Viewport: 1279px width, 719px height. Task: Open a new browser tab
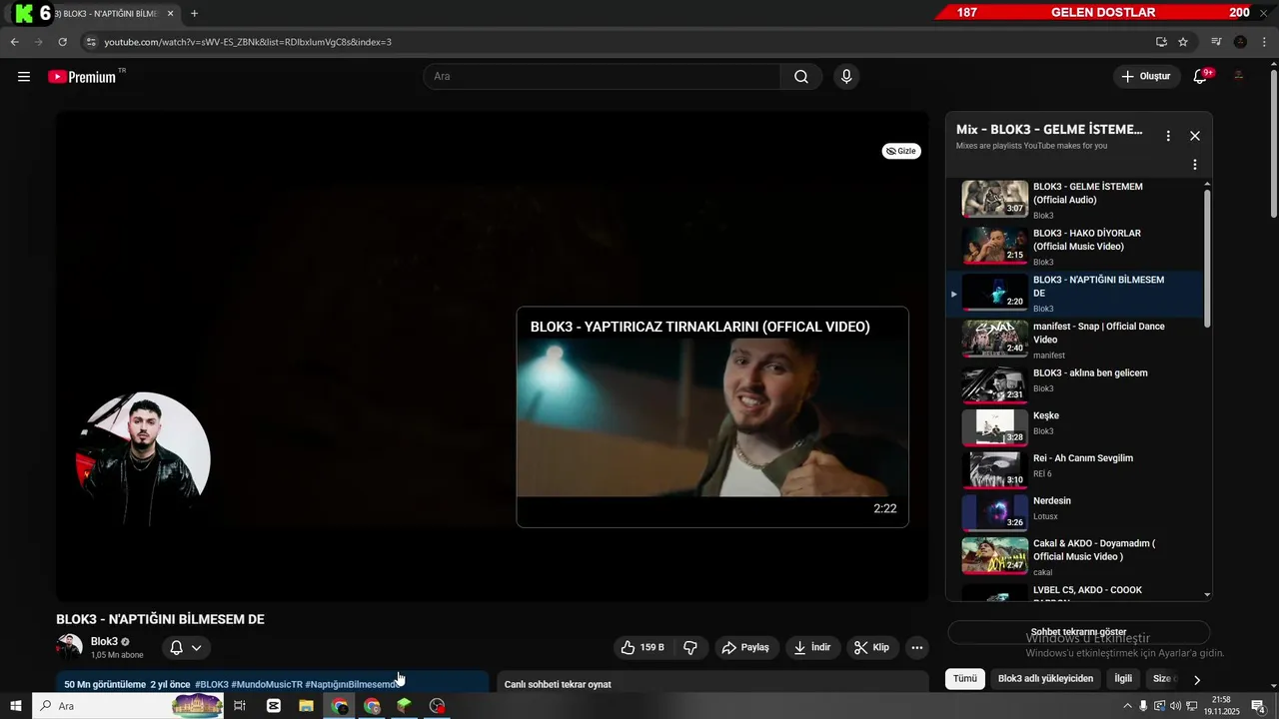click(x=194, y=14)
